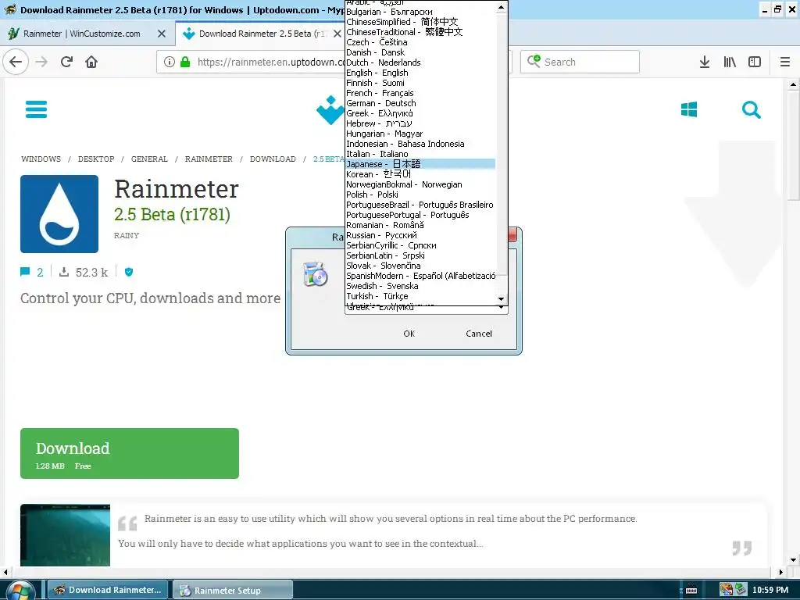Viewport: 800px width, 600px height.
Task: Click the comments bubble icon beside 2
Action: tap(24, 272)
